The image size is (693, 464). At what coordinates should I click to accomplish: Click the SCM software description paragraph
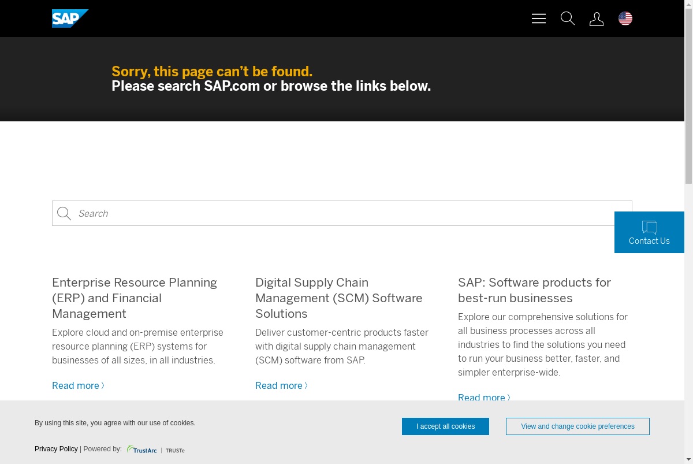tap(342, 346)
